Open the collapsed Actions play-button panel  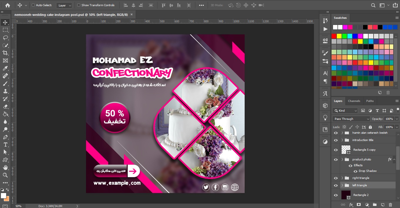(325, 29)
